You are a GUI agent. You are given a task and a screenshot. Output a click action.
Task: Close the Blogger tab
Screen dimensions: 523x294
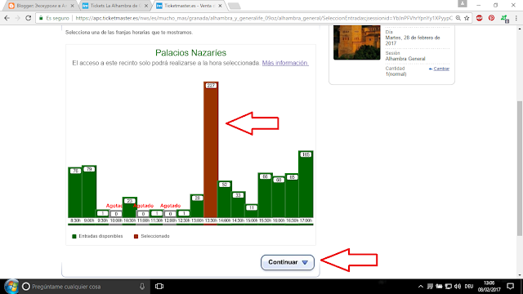tap(72, 6)
